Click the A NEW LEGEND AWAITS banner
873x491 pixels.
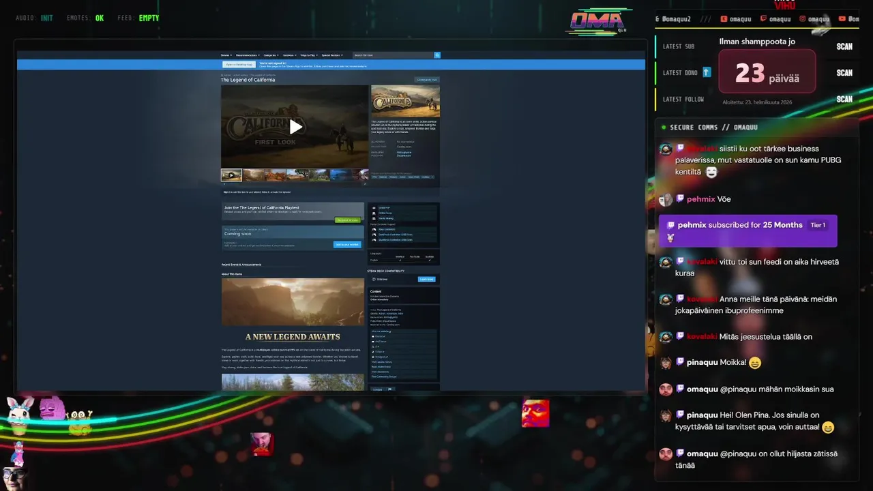(x=293, y=337)
